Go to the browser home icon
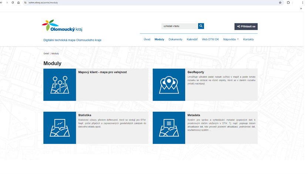 pyautogui.click(x=19, y=3)
